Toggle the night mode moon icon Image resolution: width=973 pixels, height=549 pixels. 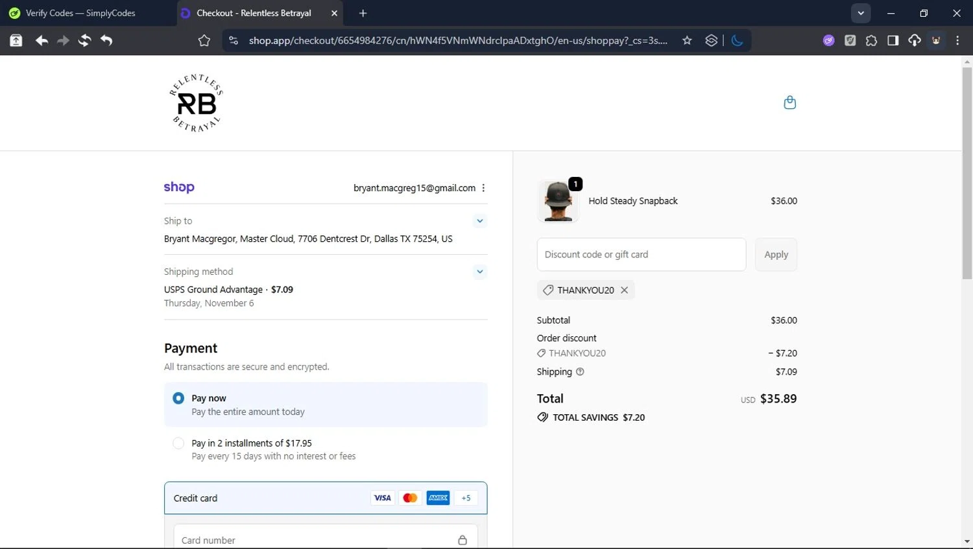(x=737, y=40)
